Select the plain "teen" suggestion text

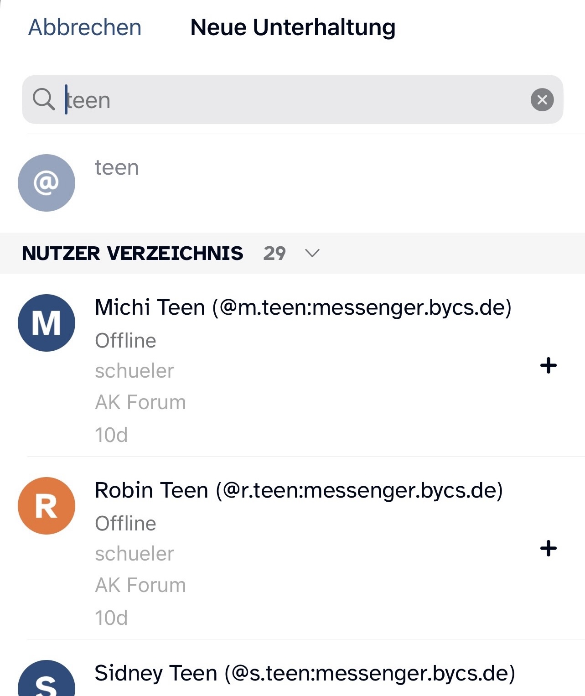click(117, 168)
